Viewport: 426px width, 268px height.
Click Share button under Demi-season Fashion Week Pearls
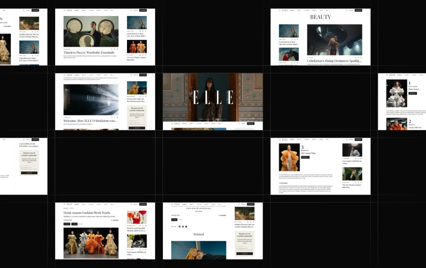[x=67, y=224]
